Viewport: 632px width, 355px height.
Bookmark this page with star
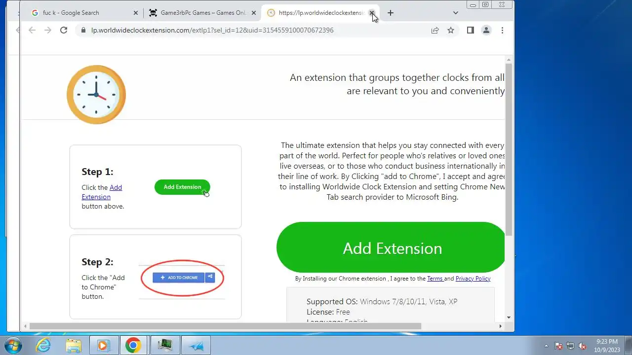451,30
